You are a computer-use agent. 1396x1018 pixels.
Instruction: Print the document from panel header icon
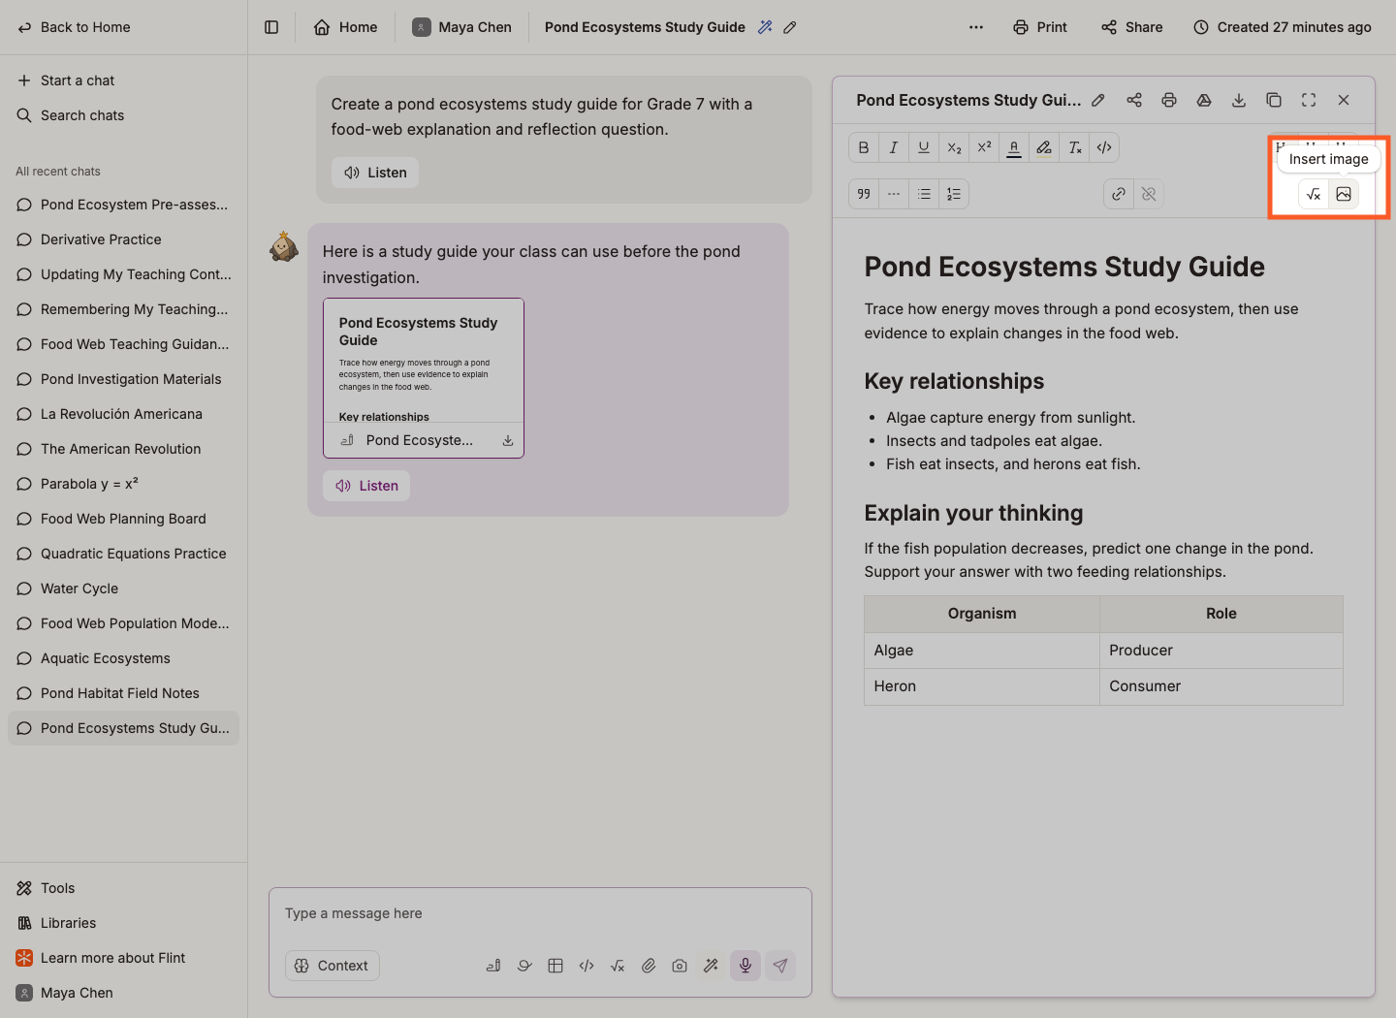(x=1169, y=100)
